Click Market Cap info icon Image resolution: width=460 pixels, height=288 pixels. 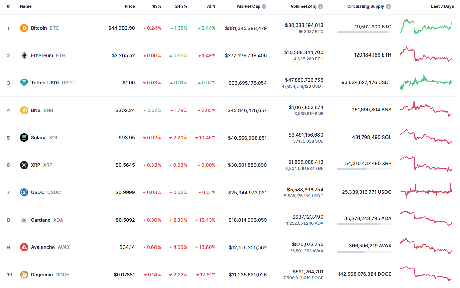click(x=264, y=6)
